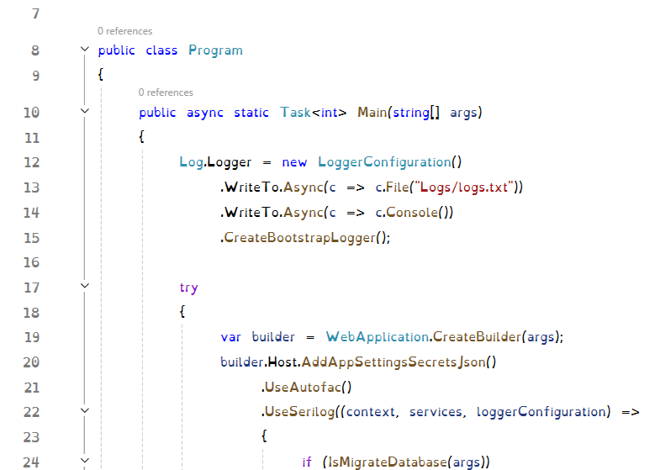This screenshot has width=655, height=470.
Task: Collapse the if block at line 24
Action: pyautogui.click(x=85, y=461)
